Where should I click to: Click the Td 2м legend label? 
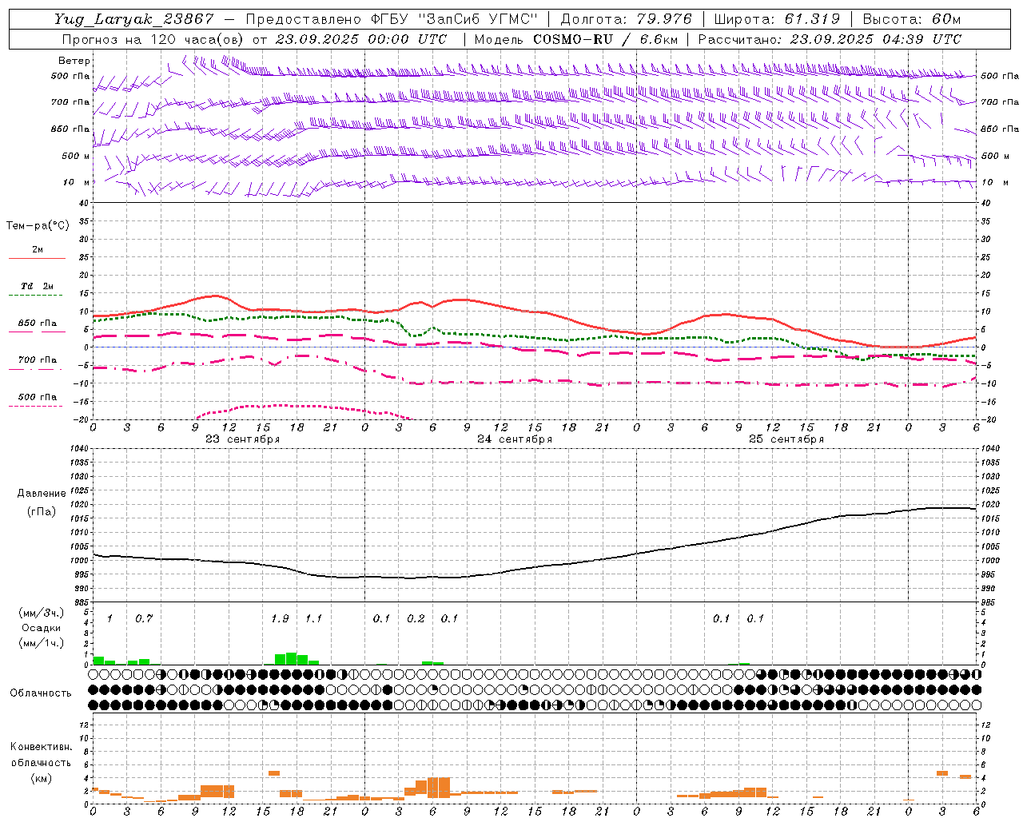38,286
